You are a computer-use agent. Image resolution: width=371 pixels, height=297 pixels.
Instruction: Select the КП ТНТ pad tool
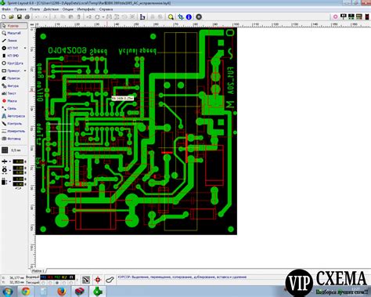12,48
